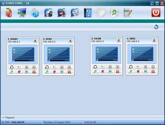Shut down EPAN with red power button
The height and width of the screenshot is (125, 165).
pos(69,71)
